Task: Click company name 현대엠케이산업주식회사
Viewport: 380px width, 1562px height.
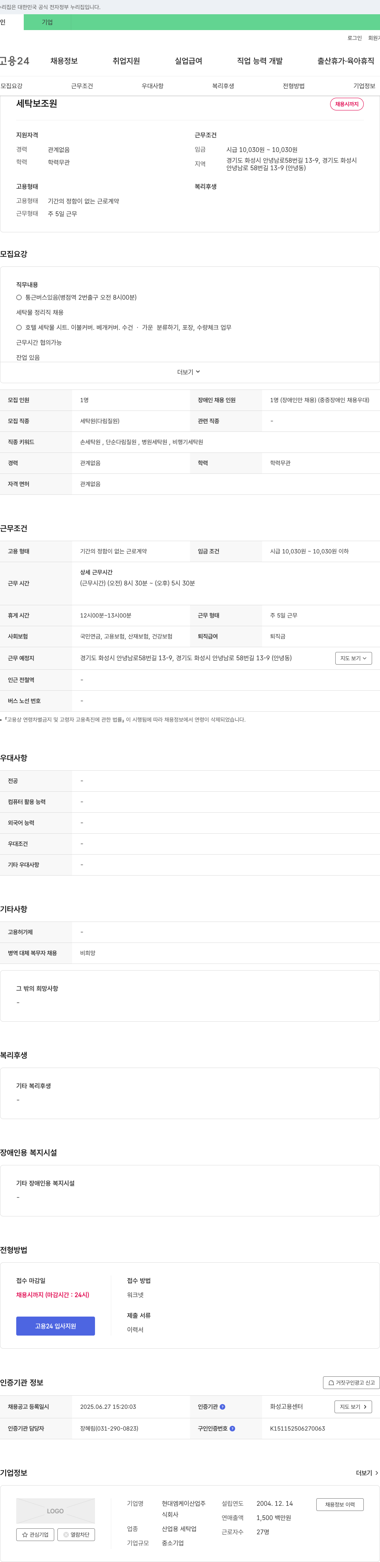Action: point(184,1509)
